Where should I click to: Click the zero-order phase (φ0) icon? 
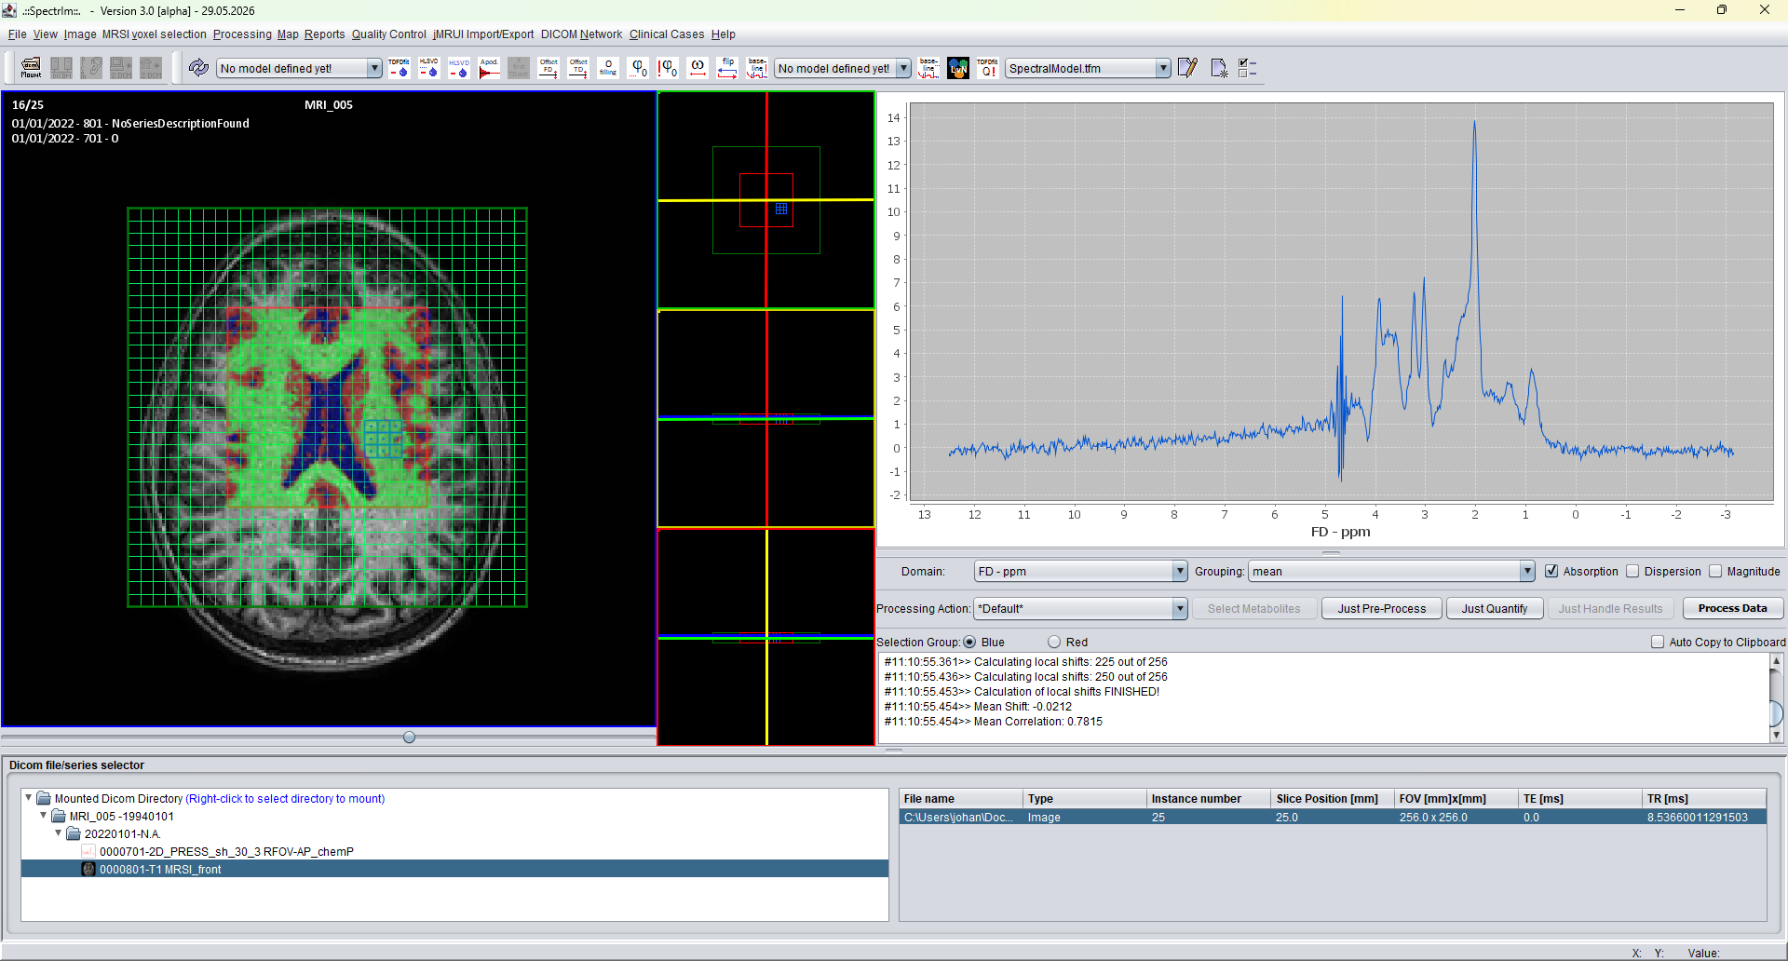point(638,68)
